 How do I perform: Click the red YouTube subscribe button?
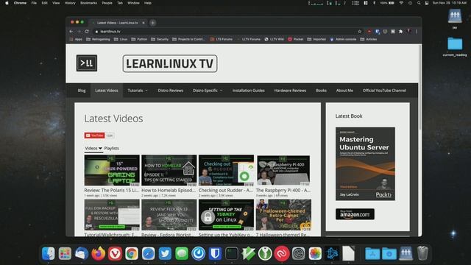(95, 135)
